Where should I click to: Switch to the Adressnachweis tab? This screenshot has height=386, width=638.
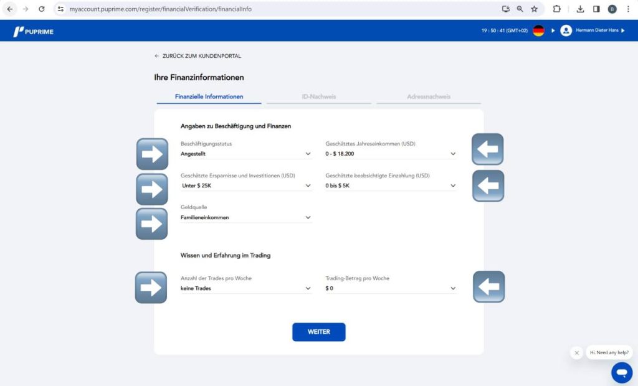[429, 97]
